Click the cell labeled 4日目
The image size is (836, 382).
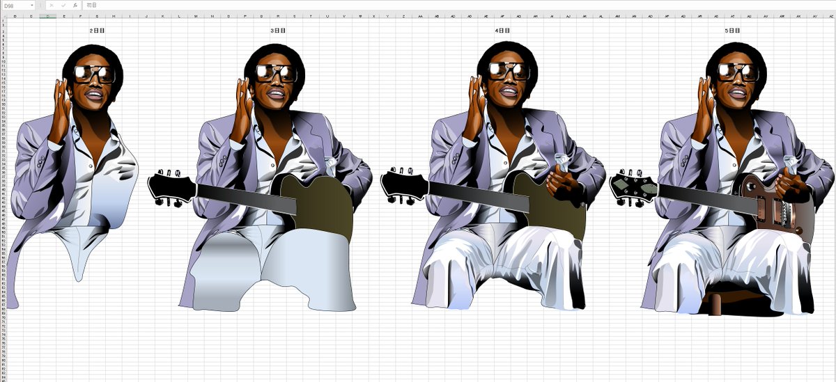point(503,31)
